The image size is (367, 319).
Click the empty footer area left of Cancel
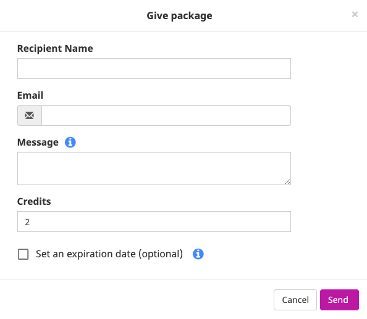137,300
